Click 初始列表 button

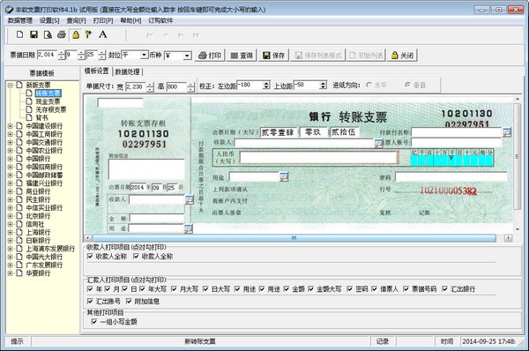(x=366, y=55)
